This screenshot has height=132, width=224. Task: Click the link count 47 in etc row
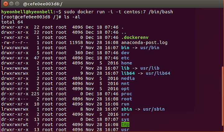pyautogui.click(x=37, y=58)
